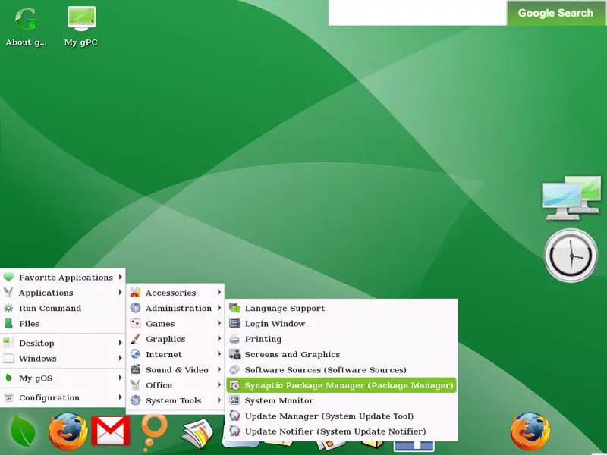
Task: Select Games in Applications menu
Action: point(175,324)
